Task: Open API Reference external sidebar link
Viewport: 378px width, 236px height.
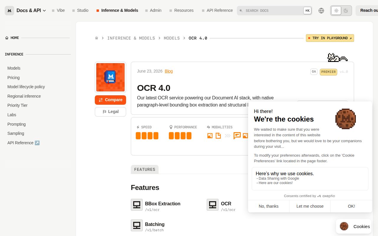Action: point(23,143)
